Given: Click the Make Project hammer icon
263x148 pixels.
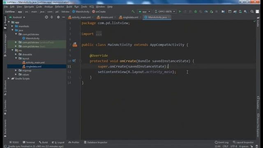Looking at the screenshot, I should (133, 12).
